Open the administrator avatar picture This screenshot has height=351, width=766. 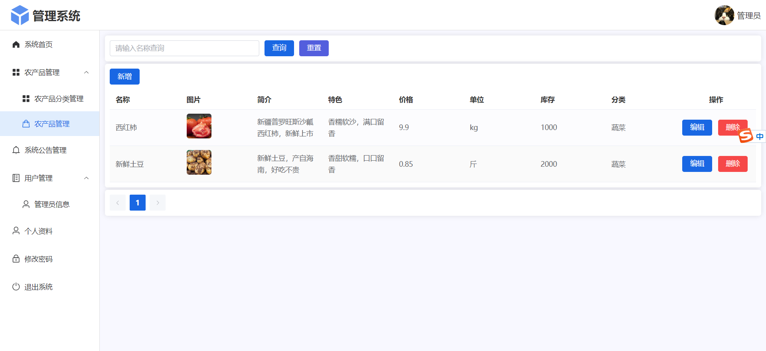pyautogui.click(x=724, y=15)
